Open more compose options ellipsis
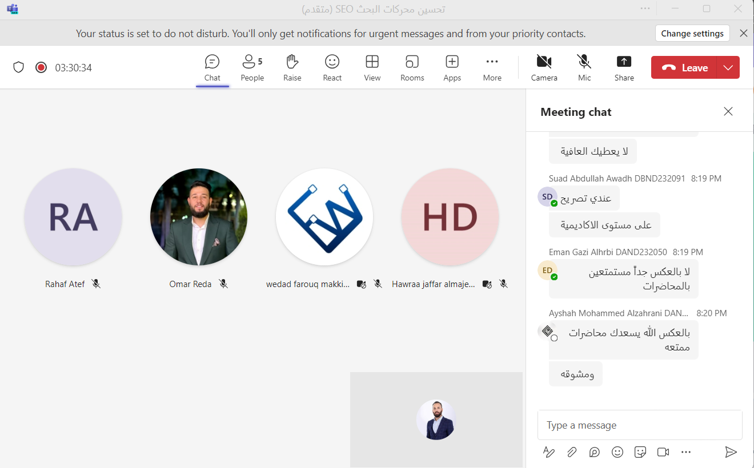This screenshot has height=468, width=754. [686, 452]
